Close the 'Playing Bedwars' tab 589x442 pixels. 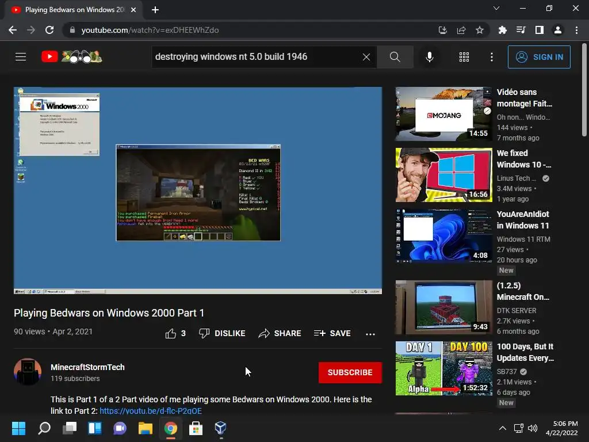(133, 10)
